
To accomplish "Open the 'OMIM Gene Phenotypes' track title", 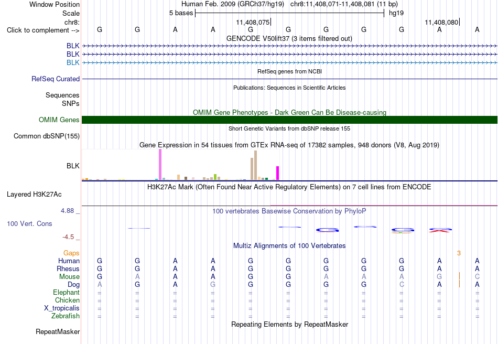I will (289, 112).
